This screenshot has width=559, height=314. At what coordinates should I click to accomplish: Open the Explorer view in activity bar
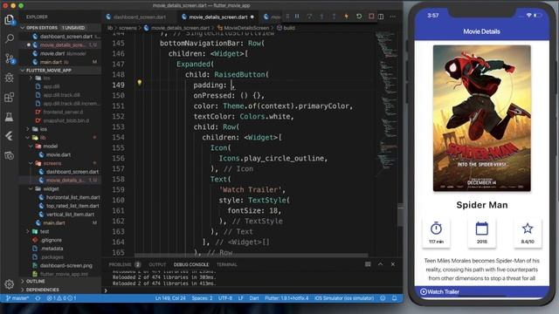point(10,19)
